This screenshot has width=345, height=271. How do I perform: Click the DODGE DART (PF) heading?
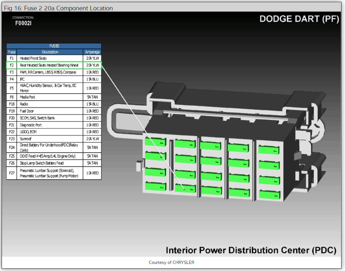299,19
